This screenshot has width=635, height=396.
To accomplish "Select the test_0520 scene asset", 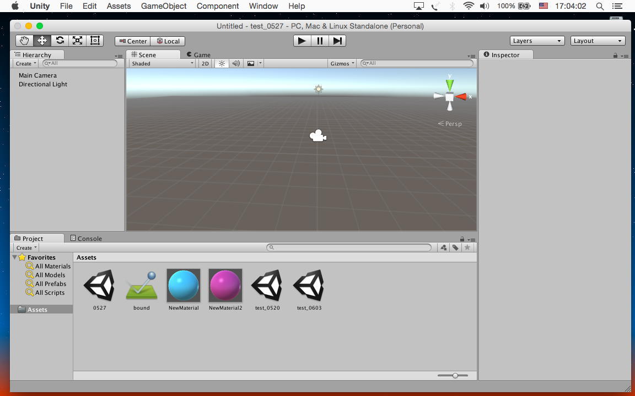I will point(267,290).
